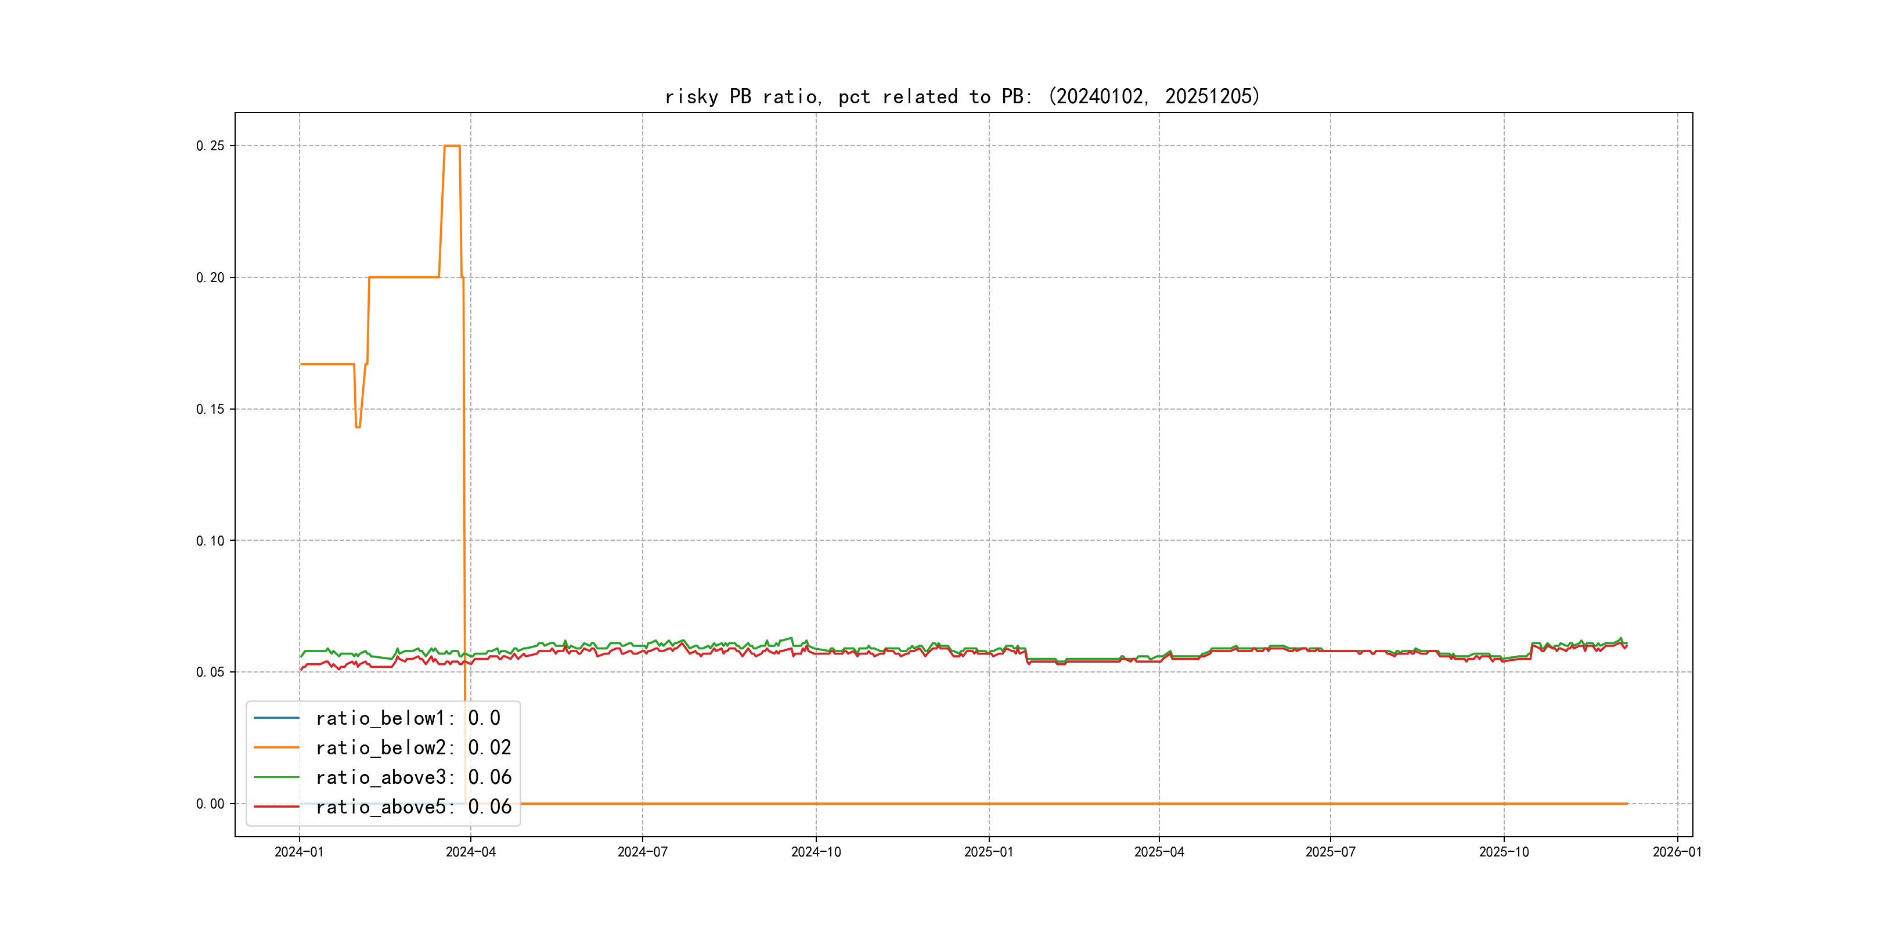Screen dimensions: 1881x940
Task: Click the orange ratio_below2 legend line
Action: (x=276, y=747)
